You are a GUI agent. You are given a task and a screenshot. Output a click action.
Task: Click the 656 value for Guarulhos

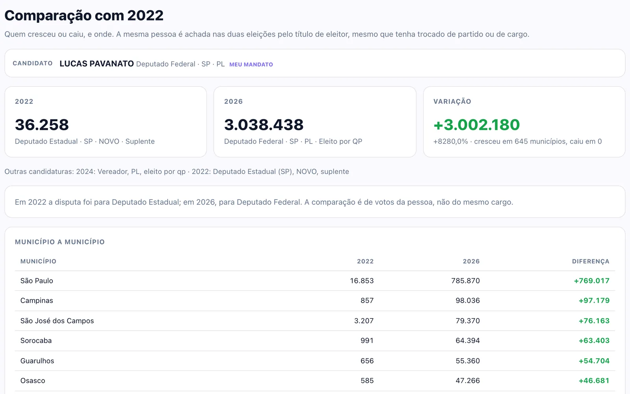click(367, 361)
